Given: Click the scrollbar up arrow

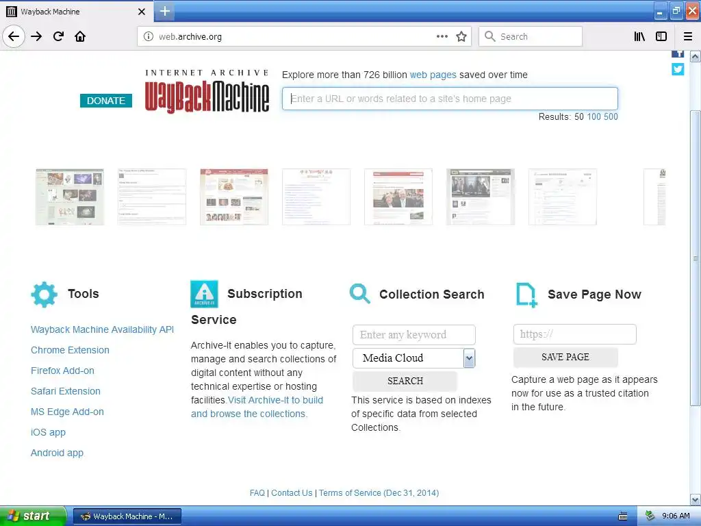Looking at the screenshot, I should [696, 56].
